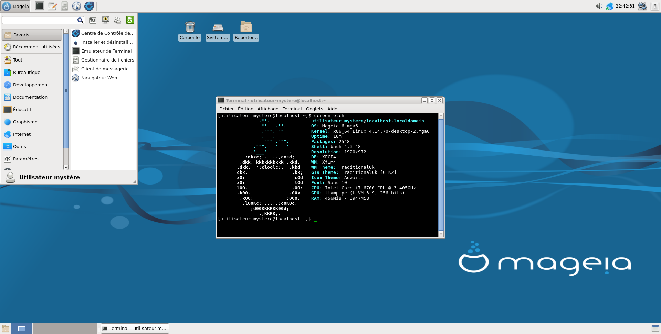Open Affichage menu in Terminal
This screenshot has height=334, width=661.
268,109
